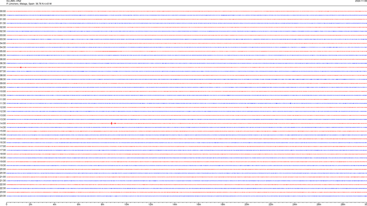
Task: Select the 15:00 time label
Action: pos(3,131)
